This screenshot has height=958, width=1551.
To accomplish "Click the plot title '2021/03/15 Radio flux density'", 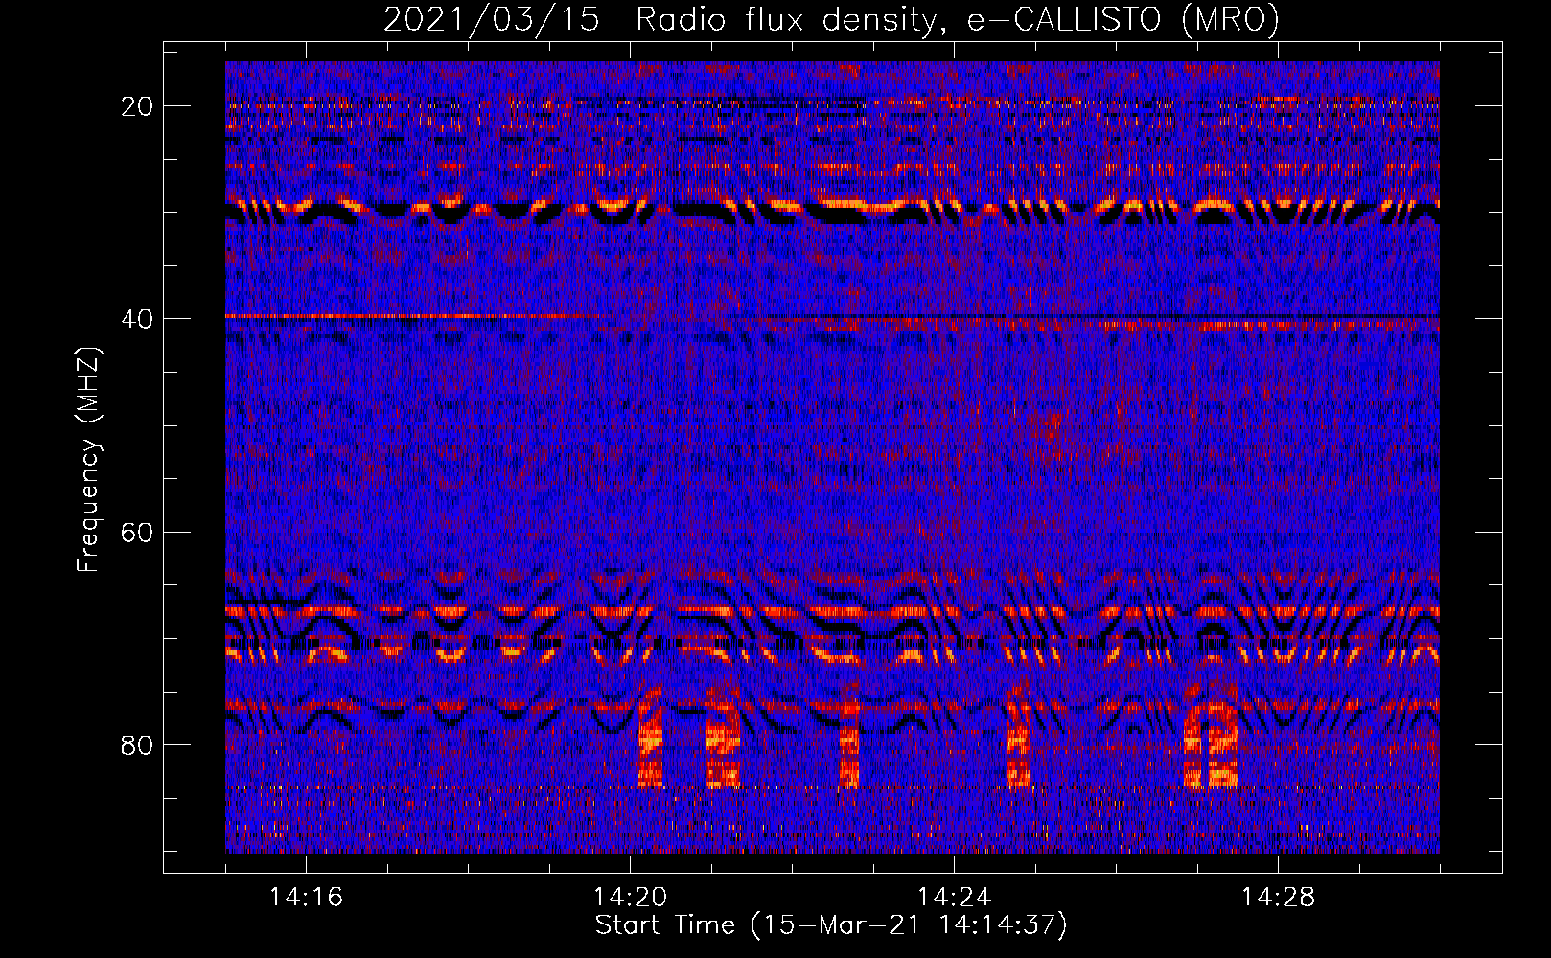I will [831, 20].
